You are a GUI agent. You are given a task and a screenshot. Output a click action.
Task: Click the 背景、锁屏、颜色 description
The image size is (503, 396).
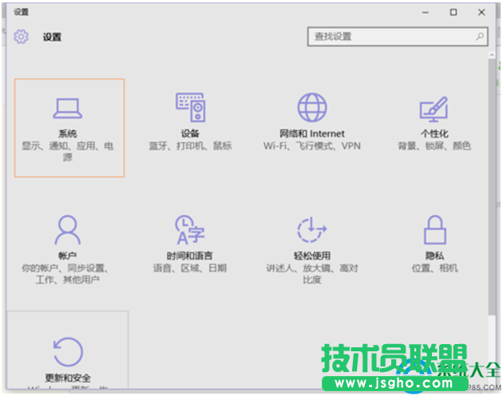point(434,146)
